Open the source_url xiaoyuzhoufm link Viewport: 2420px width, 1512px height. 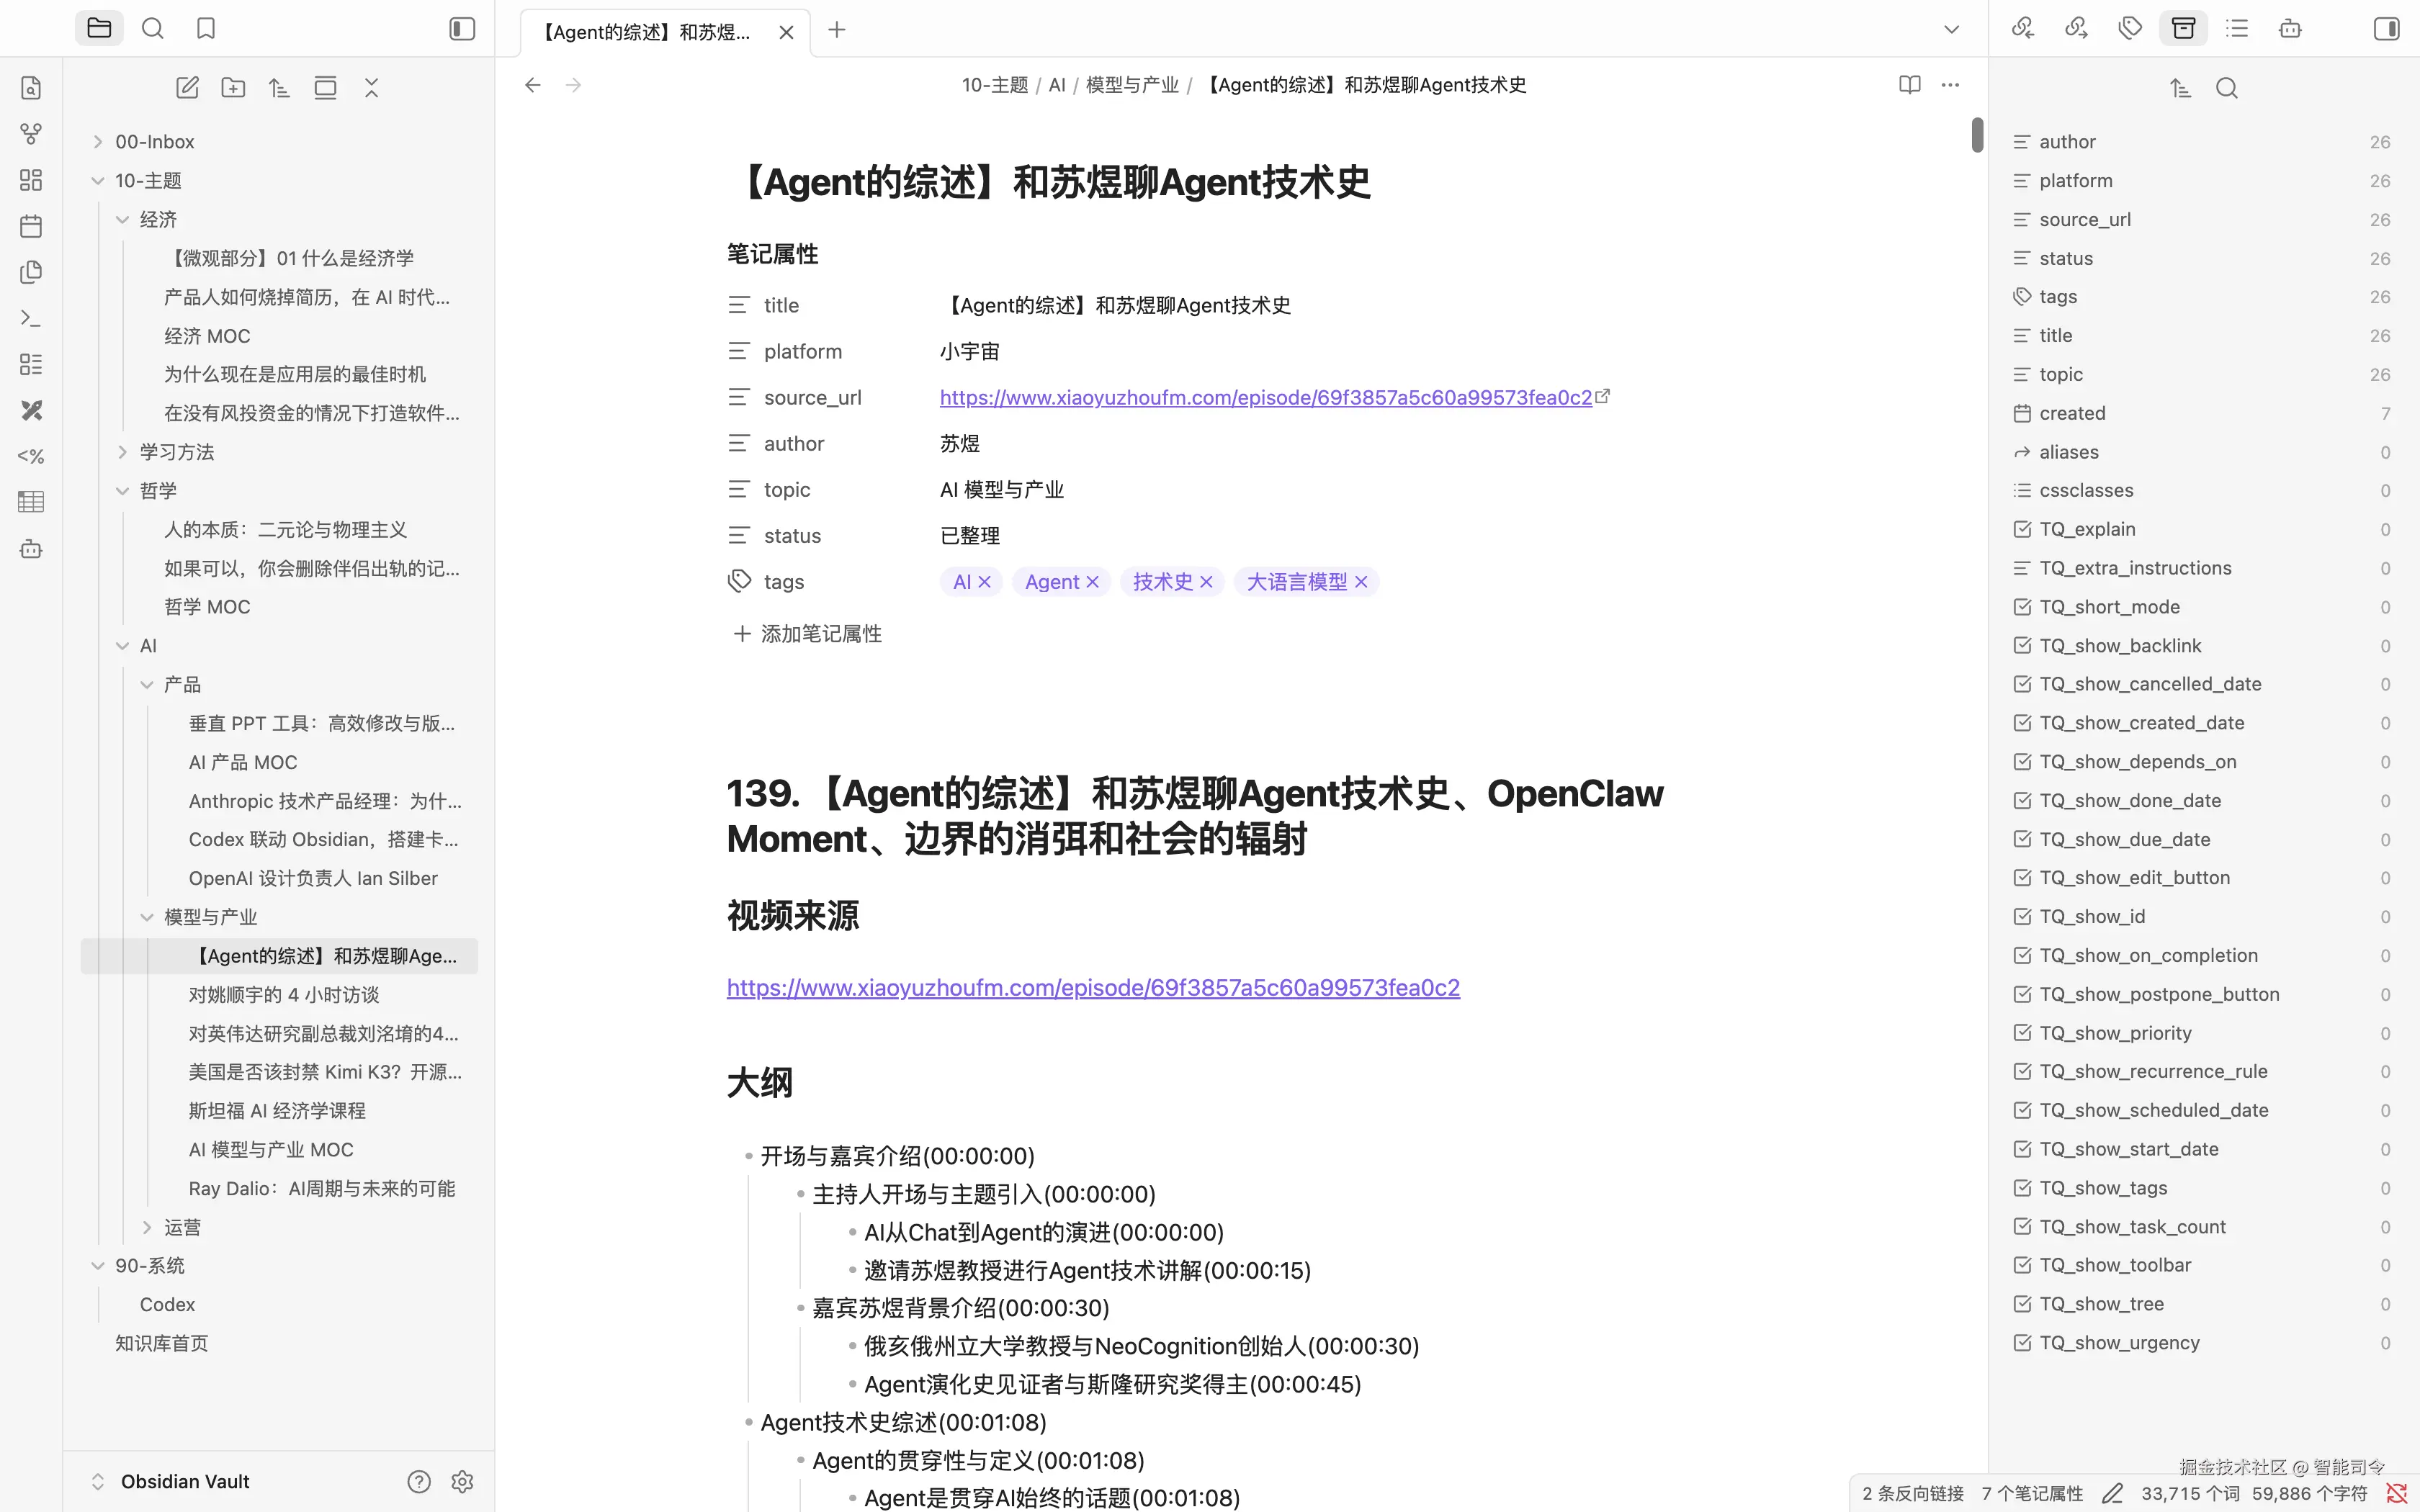coord(1265,398)
